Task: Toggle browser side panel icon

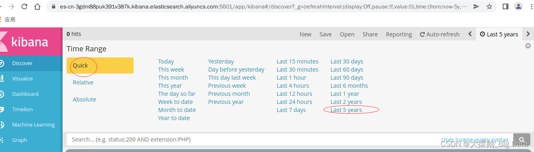Action: [x=506, y=6]
